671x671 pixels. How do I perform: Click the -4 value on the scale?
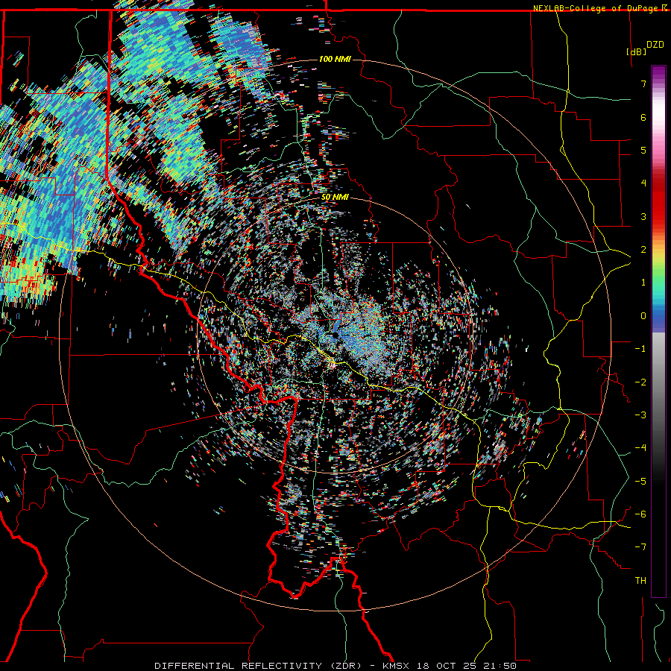point(640,448)
